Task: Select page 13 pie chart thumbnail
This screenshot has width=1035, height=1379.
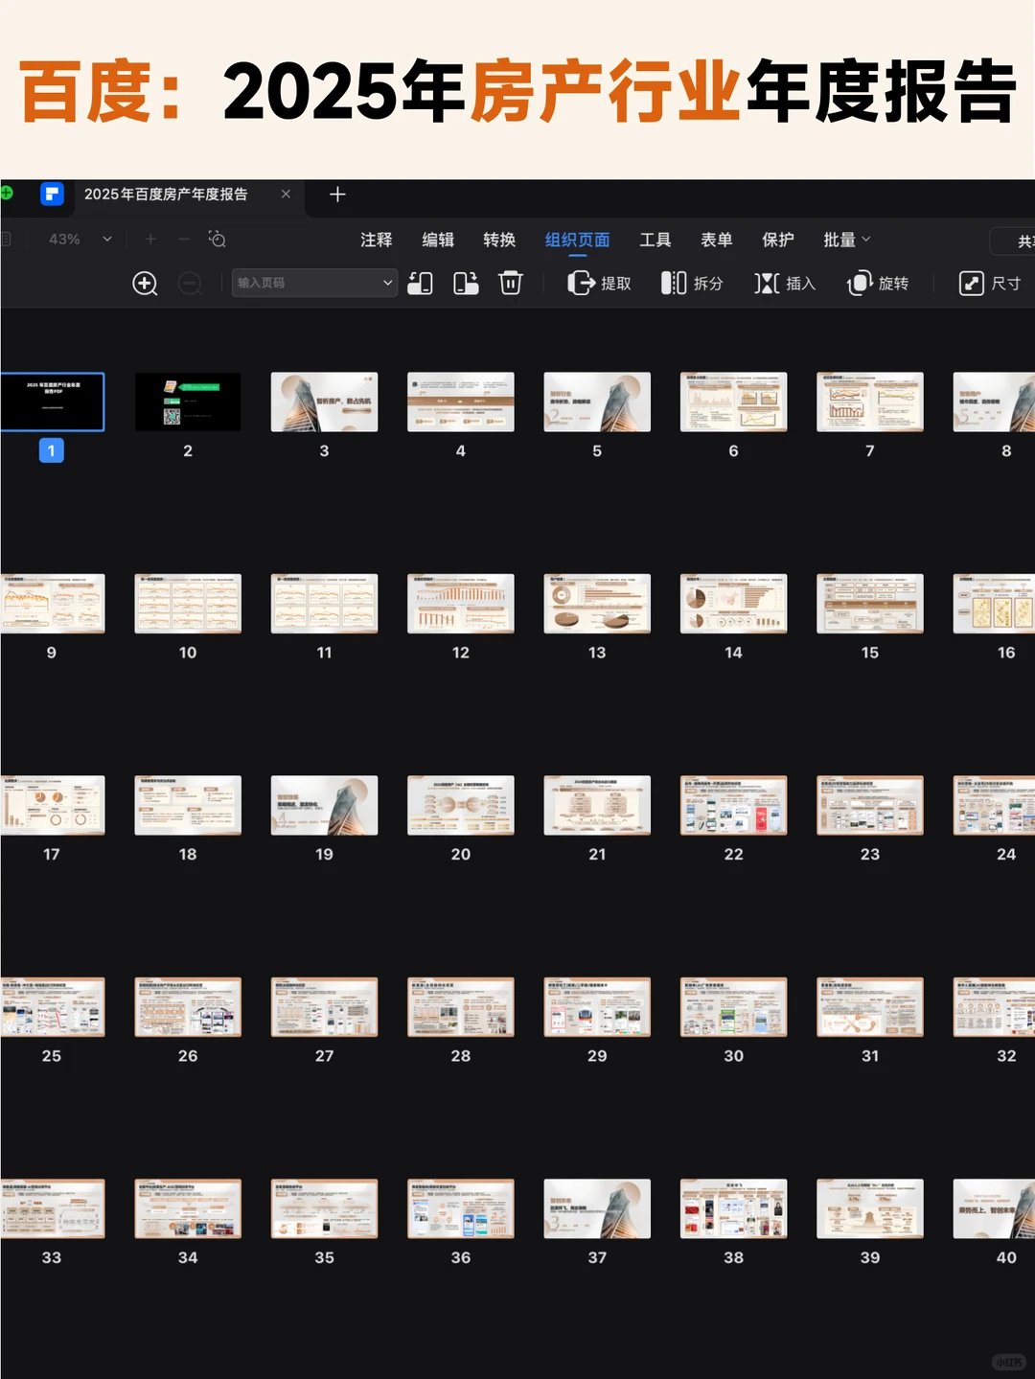Action: 597,604
